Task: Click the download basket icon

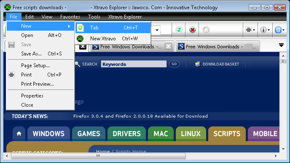Action: 198,64
